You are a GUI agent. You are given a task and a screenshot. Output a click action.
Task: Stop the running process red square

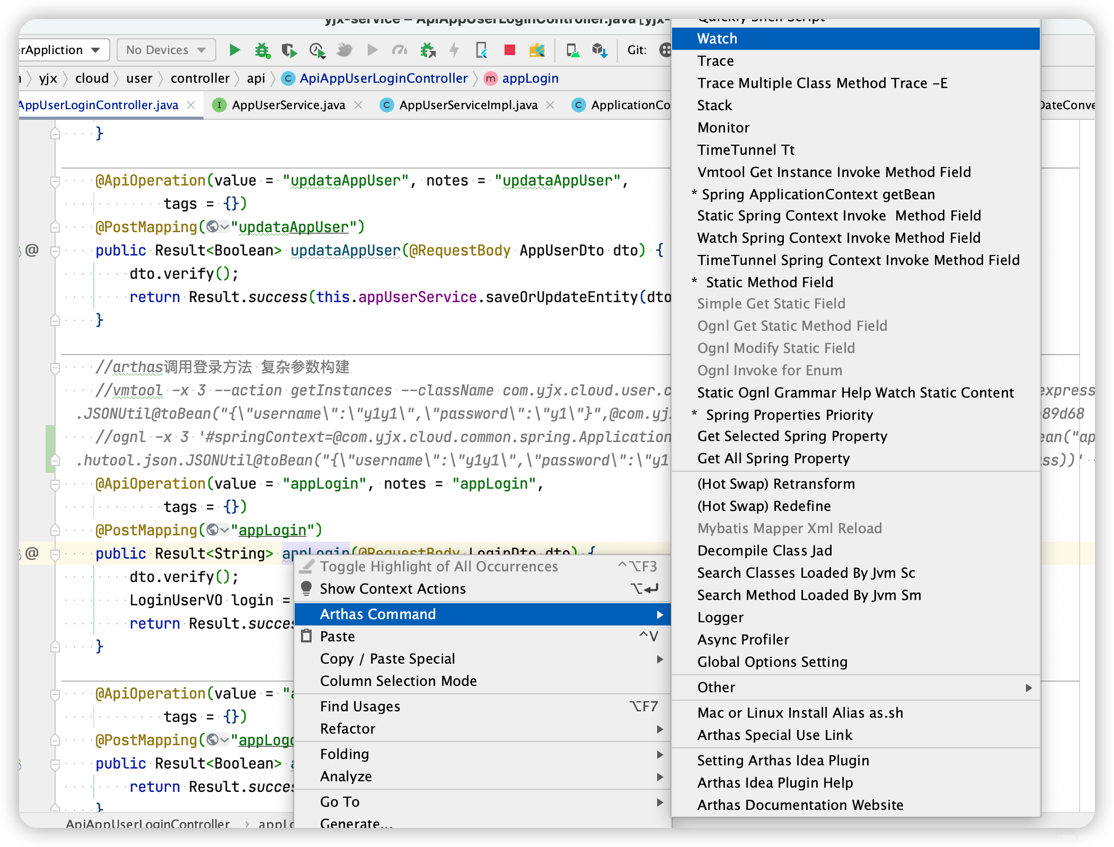click(510, 50)
